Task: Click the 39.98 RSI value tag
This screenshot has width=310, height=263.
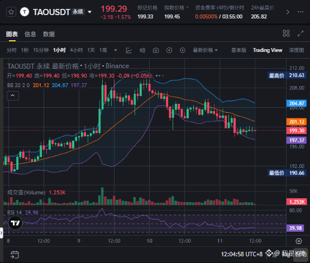Action: pos(295,228)
